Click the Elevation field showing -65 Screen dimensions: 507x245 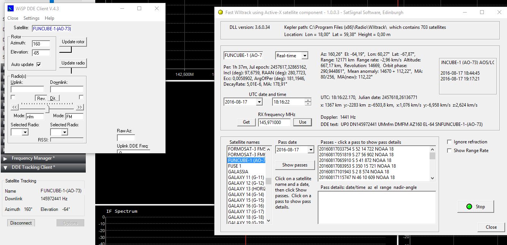click(41, 53)
